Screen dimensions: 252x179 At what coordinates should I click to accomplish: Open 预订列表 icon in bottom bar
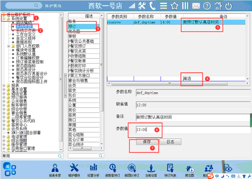(x=170, y=170)
